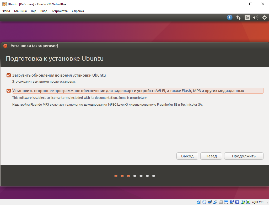The width and height of the screenshot is (269, 205).
Task: Click the CPU virtualization chip icon in status bar
Action: (x=237, y=202)
